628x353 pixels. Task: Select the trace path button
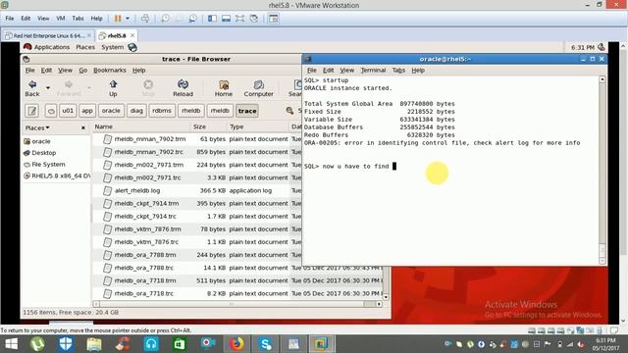(247, 111)
